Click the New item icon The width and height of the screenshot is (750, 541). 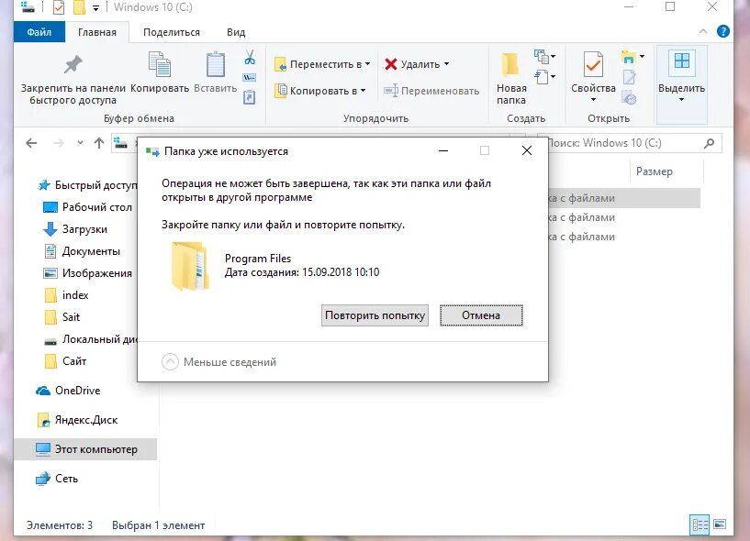tap(542, 57)
